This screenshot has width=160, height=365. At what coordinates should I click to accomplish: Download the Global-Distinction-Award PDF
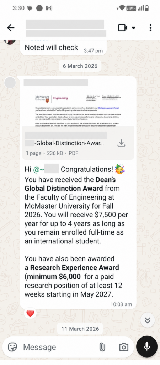point(121,143)
